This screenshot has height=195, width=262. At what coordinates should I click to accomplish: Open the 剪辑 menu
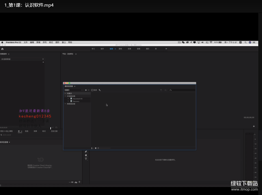38,43
